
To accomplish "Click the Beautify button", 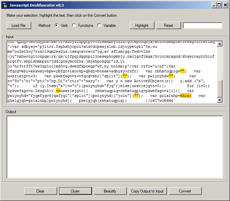I will coord(110,191).
